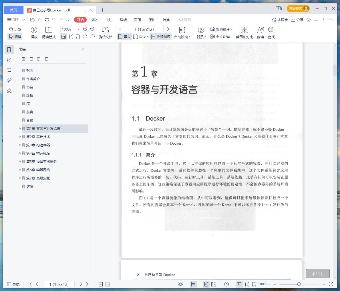Toggle 单页 single page view
The width and height of the screenshot is (340, 291).
pyautogui.click(x=124, y=37)
